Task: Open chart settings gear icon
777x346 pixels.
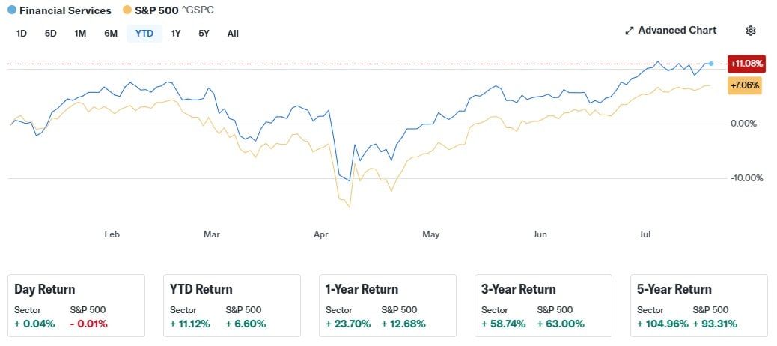Action: [x=751, y=31]
